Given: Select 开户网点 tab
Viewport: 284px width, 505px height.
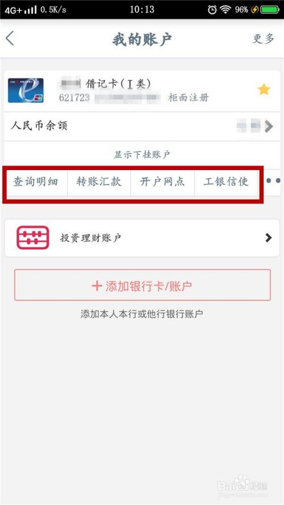Looking at the screenshot, I should click(162, 181).
